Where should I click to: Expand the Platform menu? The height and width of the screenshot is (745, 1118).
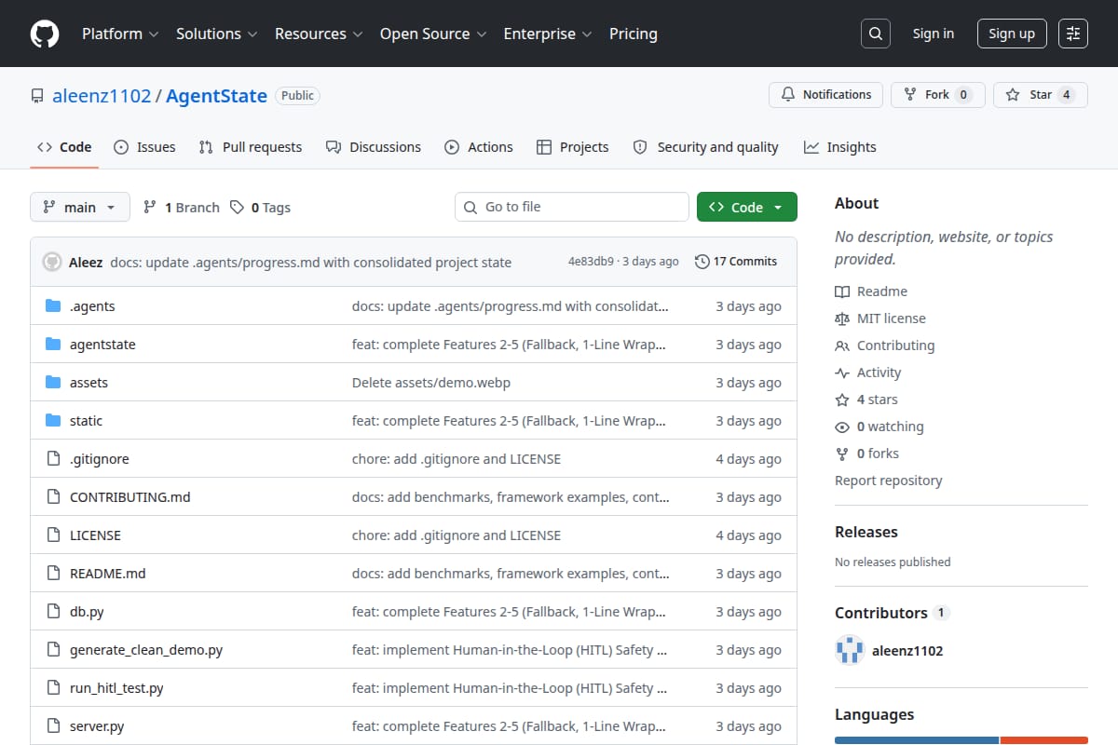click(x=120, y=34)
